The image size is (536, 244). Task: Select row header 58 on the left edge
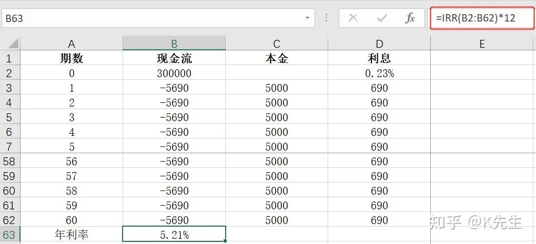(10, 161)
